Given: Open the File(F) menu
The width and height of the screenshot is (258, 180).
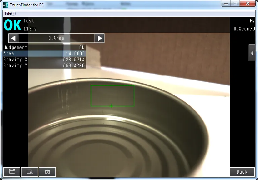Looking at the screenshot, I should click(10, 13).
